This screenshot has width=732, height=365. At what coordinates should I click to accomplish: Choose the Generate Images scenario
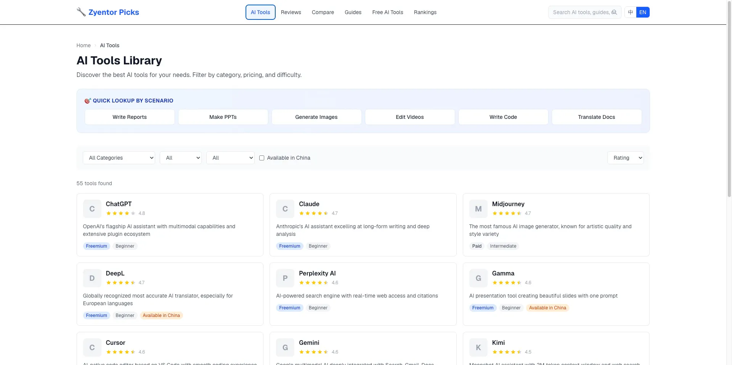point(316,117)
